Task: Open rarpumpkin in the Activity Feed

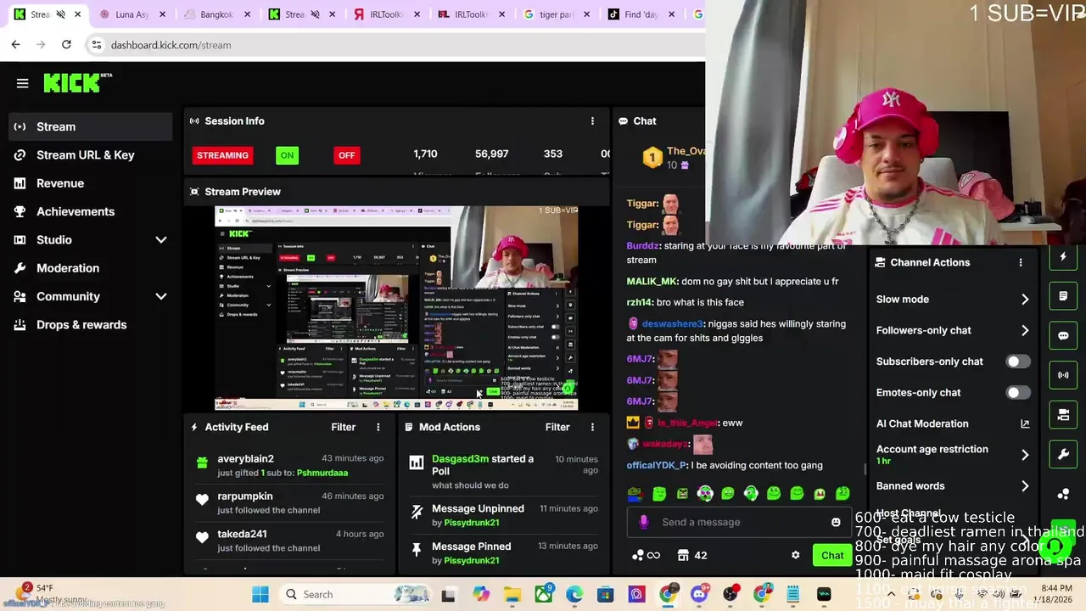Action: point(244,496)
